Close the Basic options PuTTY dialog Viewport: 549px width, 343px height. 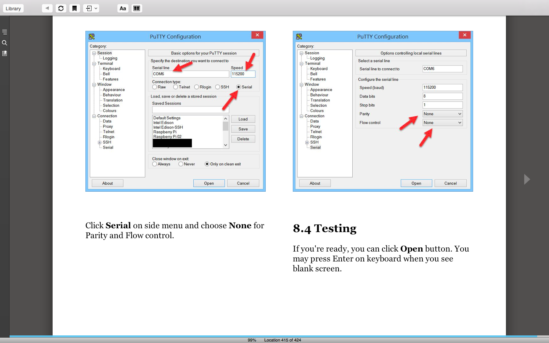[x=257, y=35]
